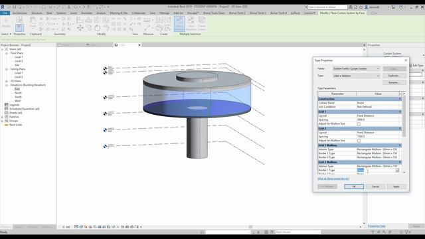The image size is (425, 239).
Task: Select the Move tool in Modify panel
Action: (80, 28)
